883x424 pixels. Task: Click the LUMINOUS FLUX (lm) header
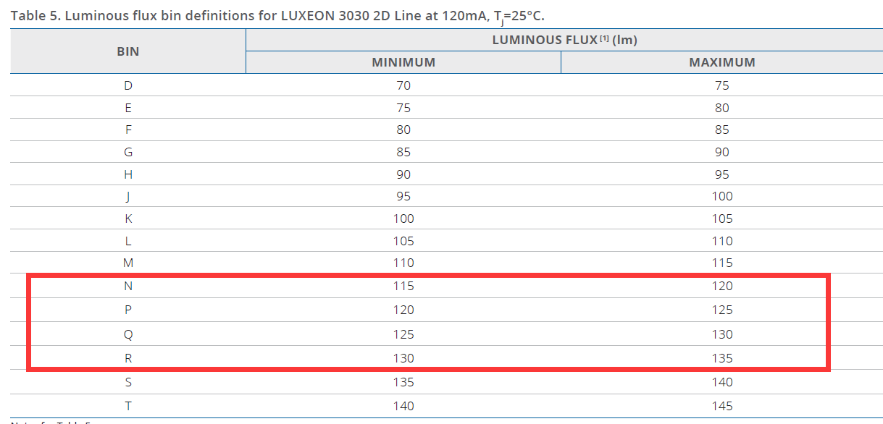pyautogui.click(x=564, y=40)
